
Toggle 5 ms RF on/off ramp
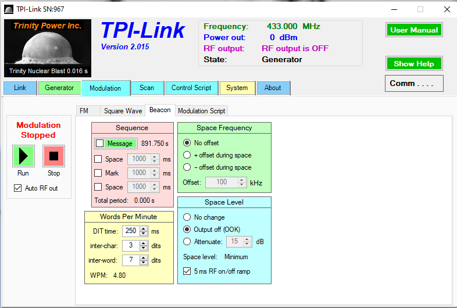pyautogui.click(x=187, y=271)
